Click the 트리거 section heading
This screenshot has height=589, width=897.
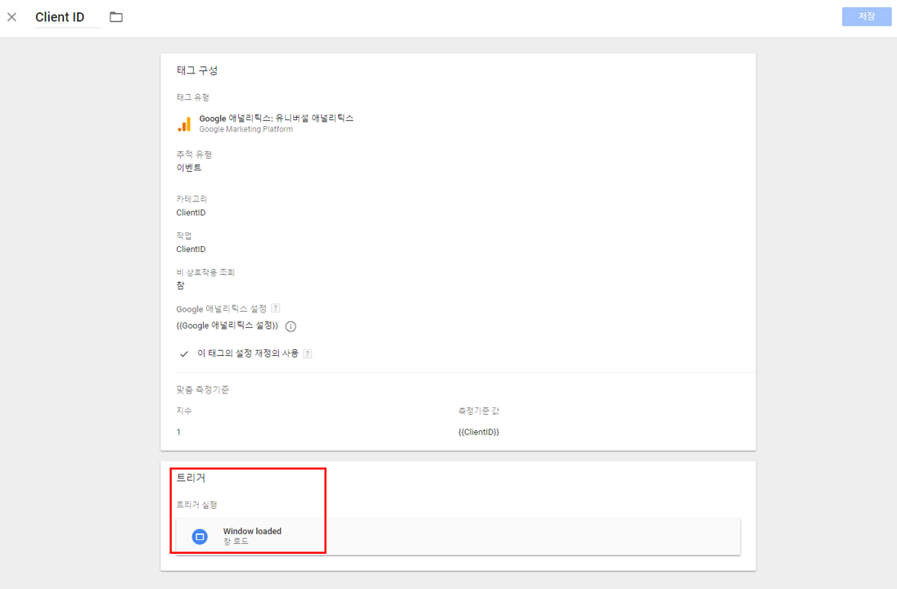point(191,478)
